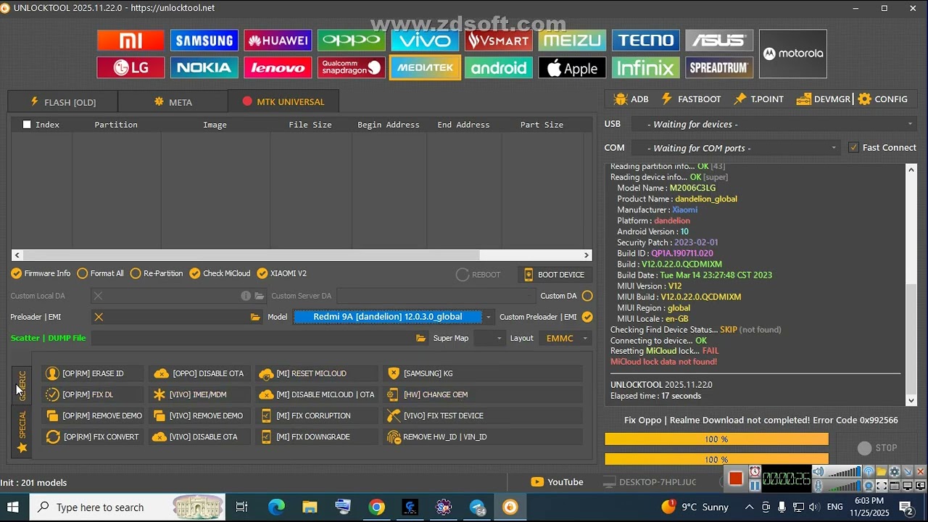Select the Meizu brand icon
Image resolution: width=928 pixels, height=522 pixels.
pos(572,41)
